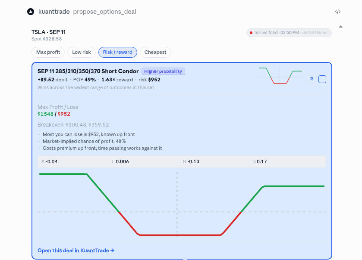Click the Market-implied chance of profit bullet
The image size is (362, 260).
(84, 141)
